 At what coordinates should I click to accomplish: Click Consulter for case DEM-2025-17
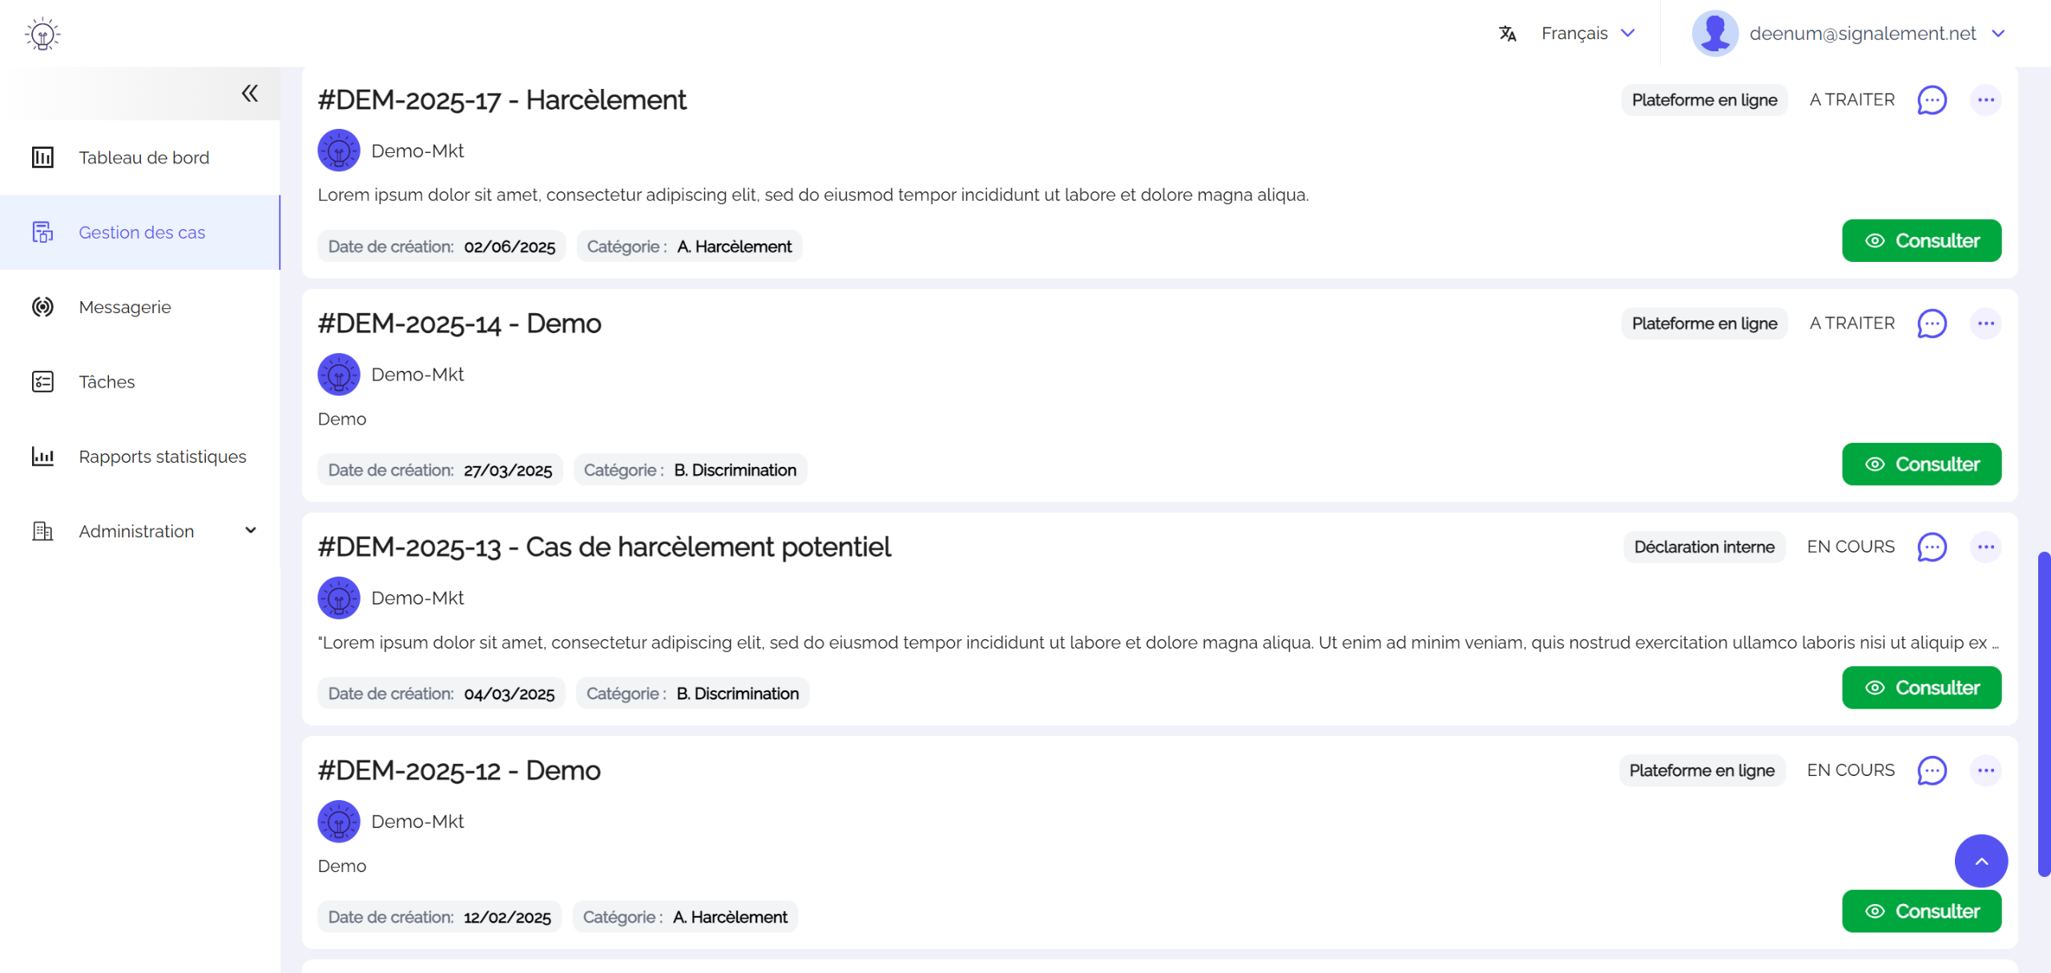[x=1921, y=241]
